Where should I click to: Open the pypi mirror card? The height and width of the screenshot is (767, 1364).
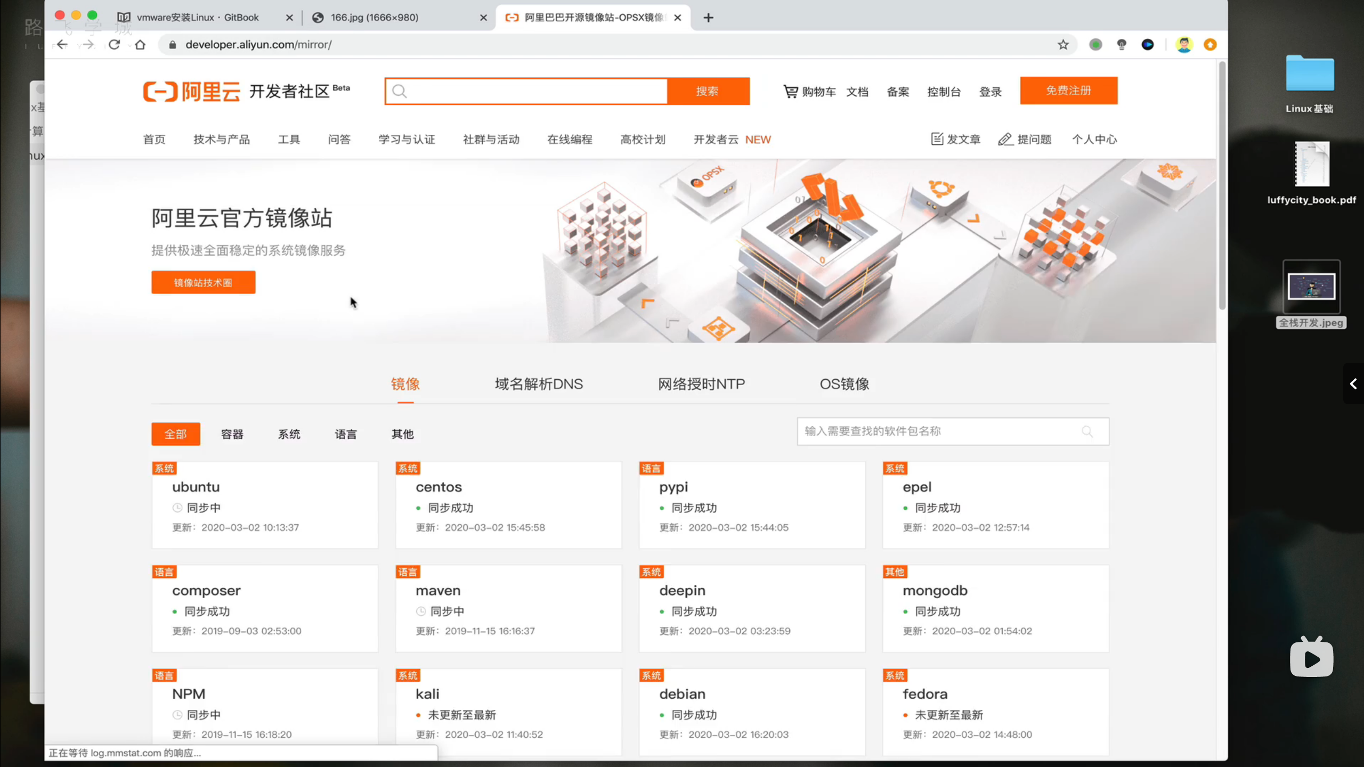point(752,505)
